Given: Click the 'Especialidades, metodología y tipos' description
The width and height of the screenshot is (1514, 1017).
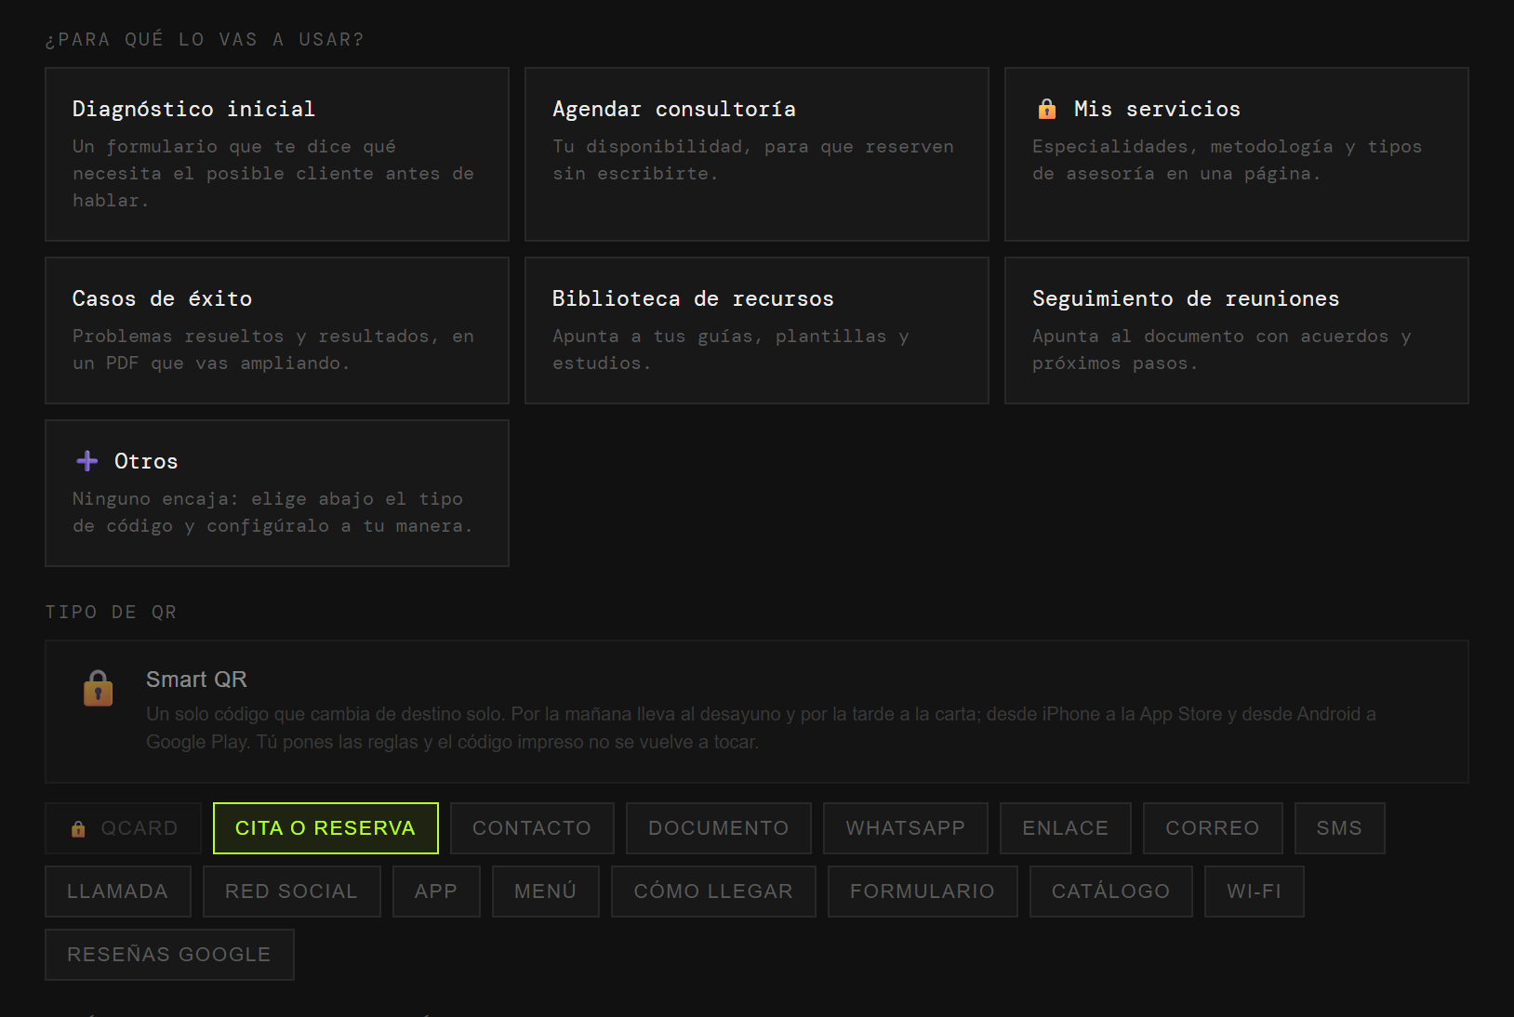Looking at the screenshot, I should click(x=1228, y=160).
